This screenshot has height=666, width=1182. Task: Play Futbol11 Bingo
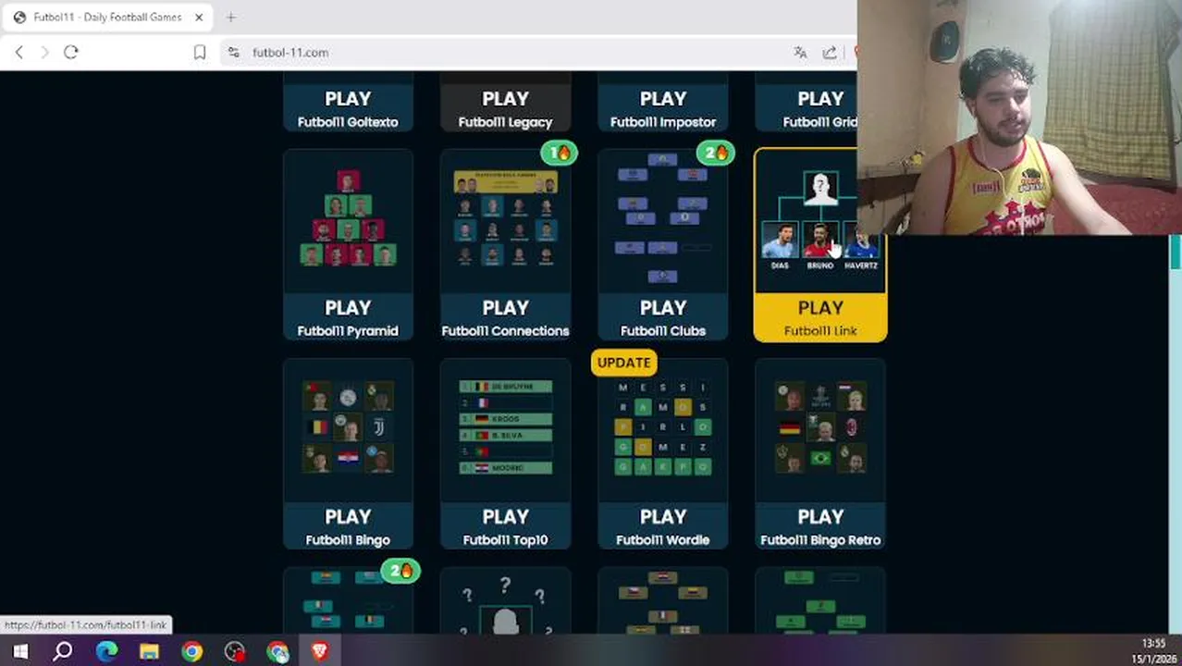(x=348, y=525)
